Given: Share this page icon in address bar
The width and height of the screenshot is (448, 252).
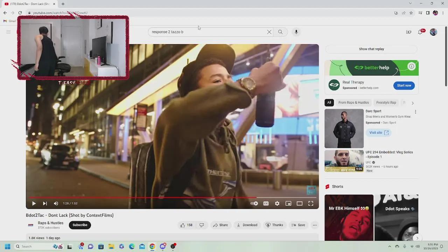Looking at the screenshot, I should (x=404, y=13).
